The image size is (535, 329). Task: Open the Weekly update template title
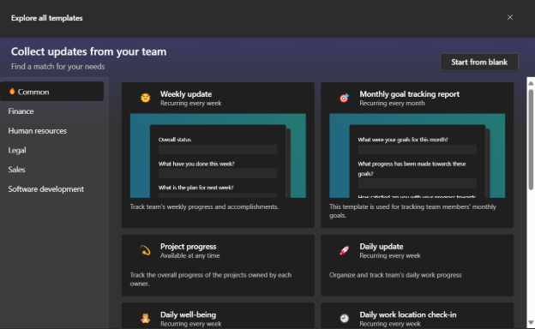[x=186, y=94]
